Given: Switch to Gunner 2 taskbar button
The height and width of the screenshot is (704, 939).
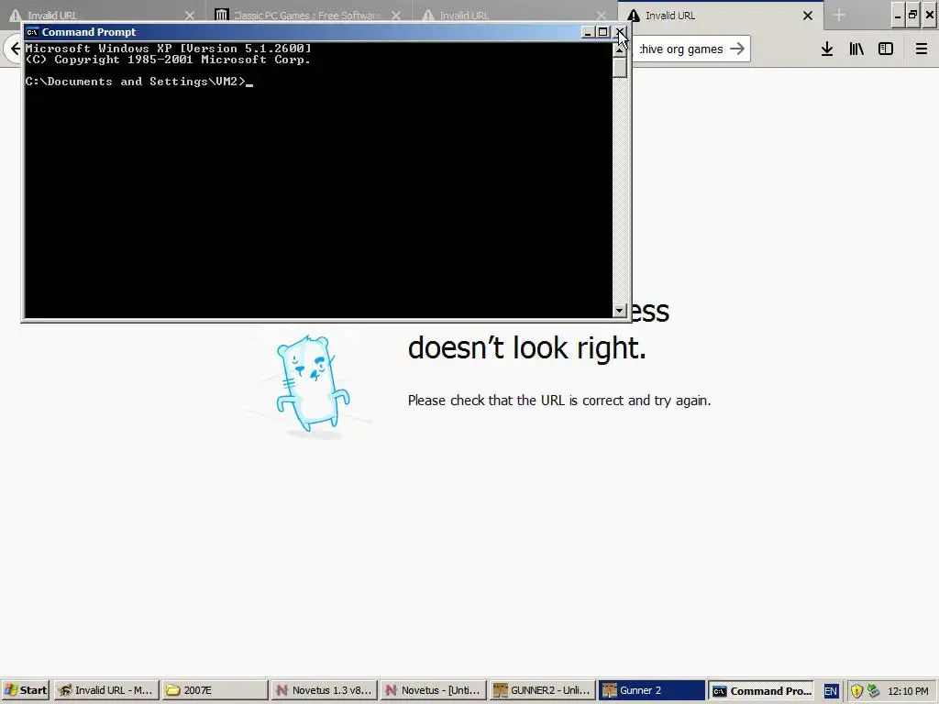Looking at the screenshot, I should pos(652,690).
